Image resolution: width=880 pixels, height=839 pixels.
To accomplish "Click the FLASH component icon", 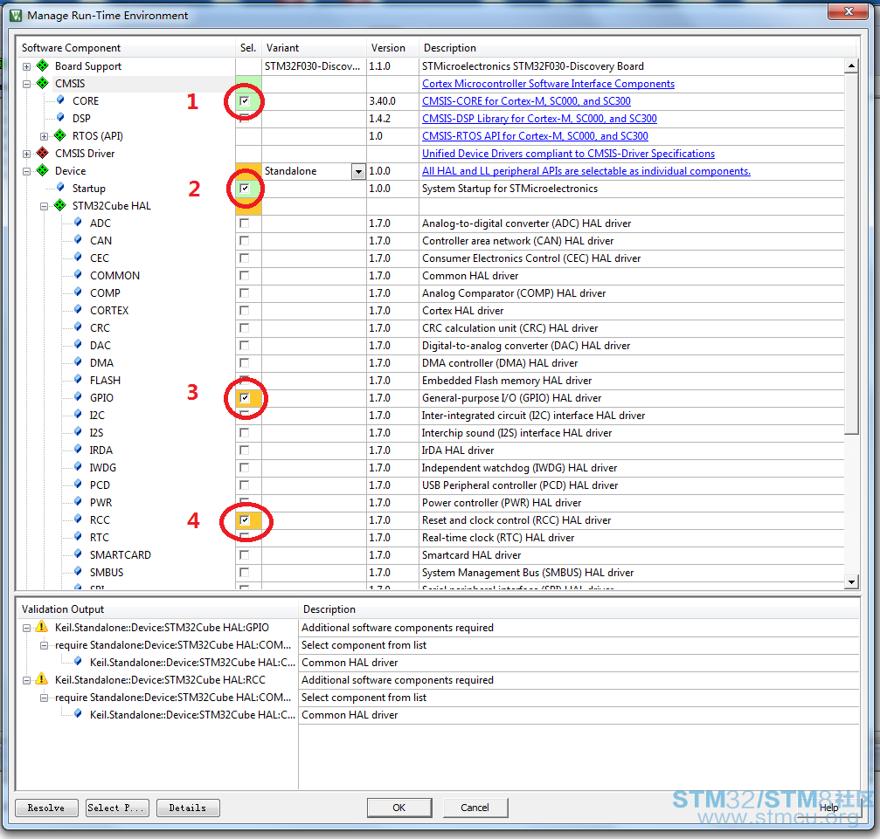I will 78,379.
